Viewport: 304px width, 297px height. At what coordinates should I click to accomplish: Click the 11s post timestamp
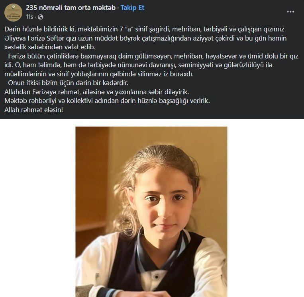[29, 17]
